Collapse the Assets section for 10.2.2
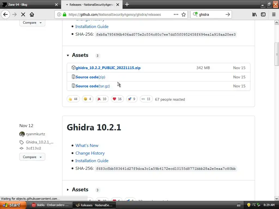279x209 pixels. click(68, 56)
